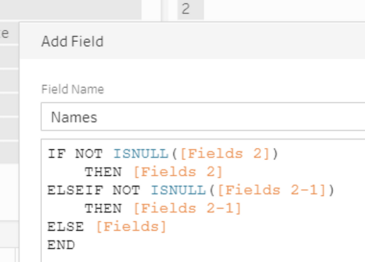Click the ISNULL function on the ELSEIF line
365x262 pixels.
coord(178,190)
